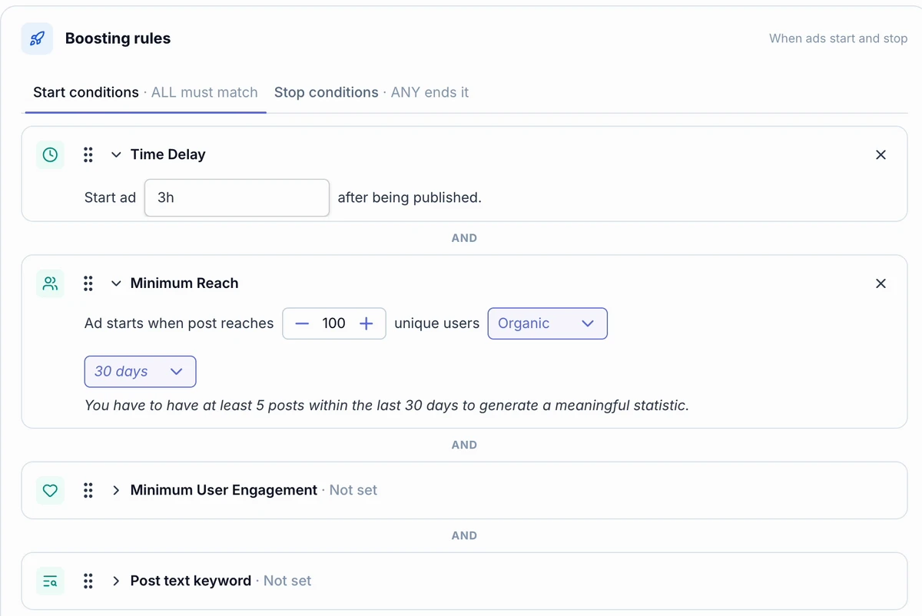This screenshot has width=922, height=616.
Task: Click the Post text keyword title
Action: (x=191, y=581)
